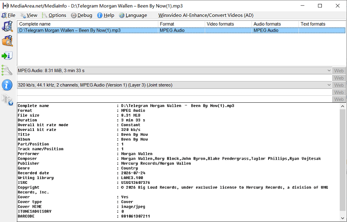The height and width of the screenshot is (222, 347).
Task: Click the ITUNESADVISORY label
Action: [35, 212]
